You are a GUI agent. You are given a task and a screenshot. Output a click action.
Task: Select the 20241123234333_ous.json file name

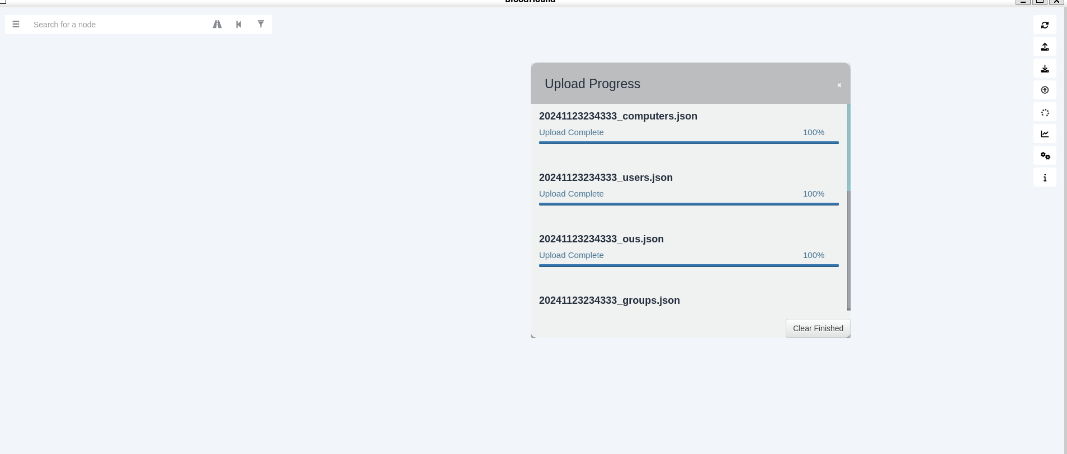pyautogui.click(x=601, y=239)
